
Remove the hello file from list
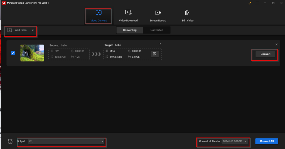pos(276,44)
